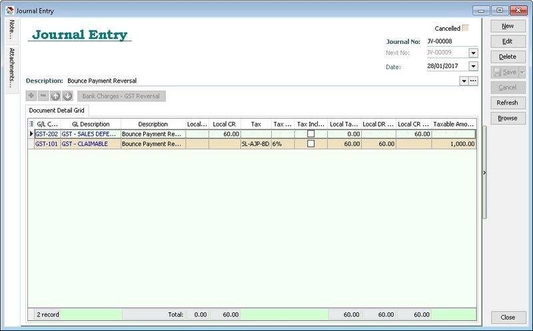Image resolution: width=533 pixels, height=331 pixels.
Task: Open the Date picker dropdown
Action: (x=473, y=67)
